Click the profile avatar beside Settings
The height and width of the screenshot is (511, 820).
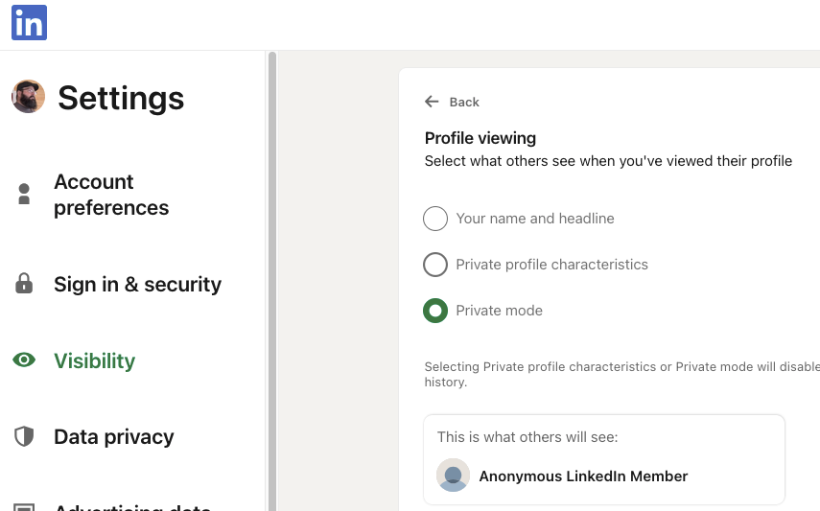pos(28,97)
